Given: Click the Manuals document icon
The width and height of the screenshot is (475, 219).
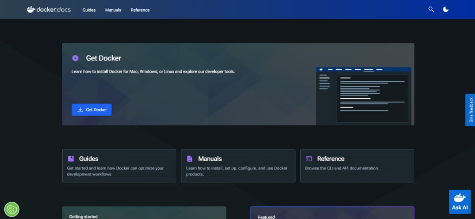Looking at the screenshot, I should click(190, 159).
